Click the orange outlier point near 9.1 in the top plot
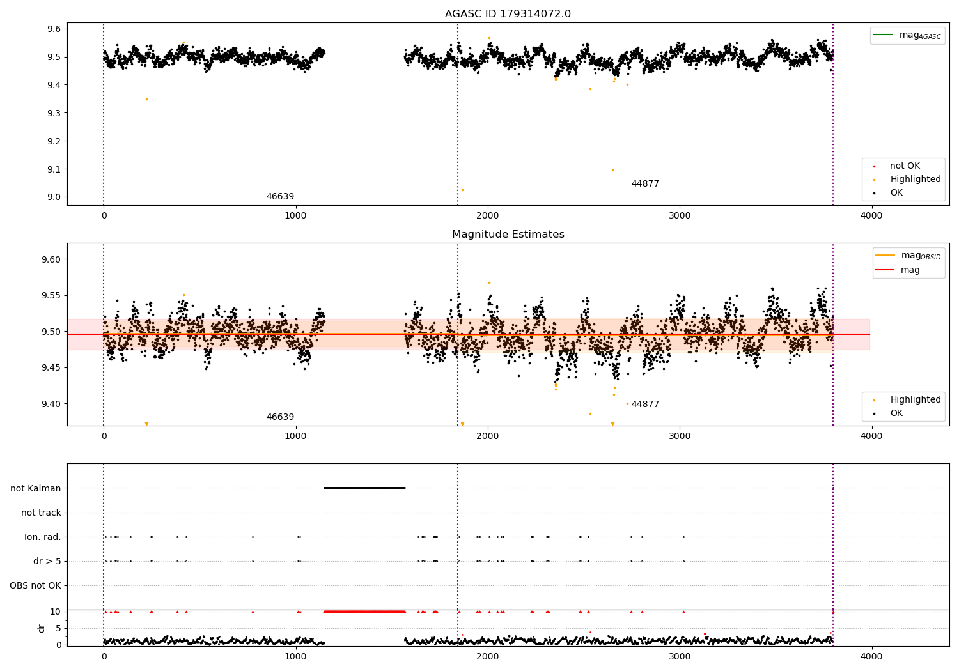The width and height of the screenshot is (959, 671). point(612,170)
